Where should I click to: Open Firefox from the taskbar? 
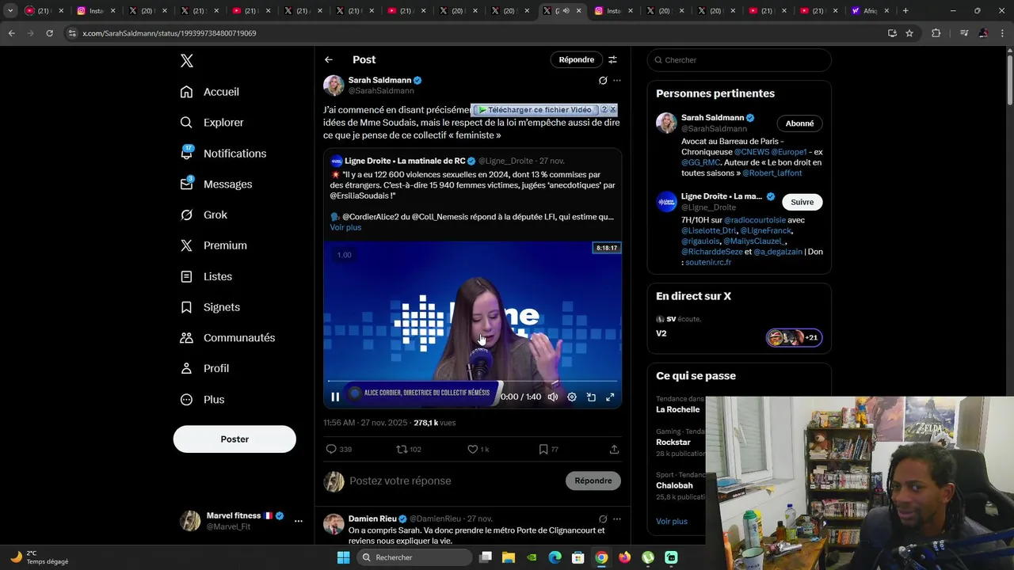tap(625, 557)
